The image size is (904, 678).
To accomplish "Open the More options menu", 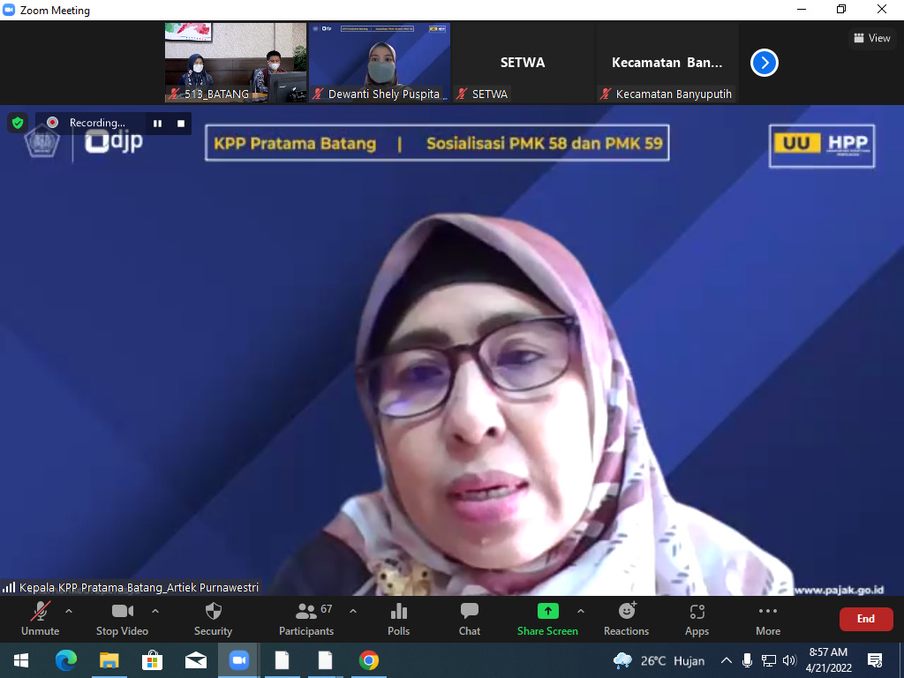I will tap(767, 618).
